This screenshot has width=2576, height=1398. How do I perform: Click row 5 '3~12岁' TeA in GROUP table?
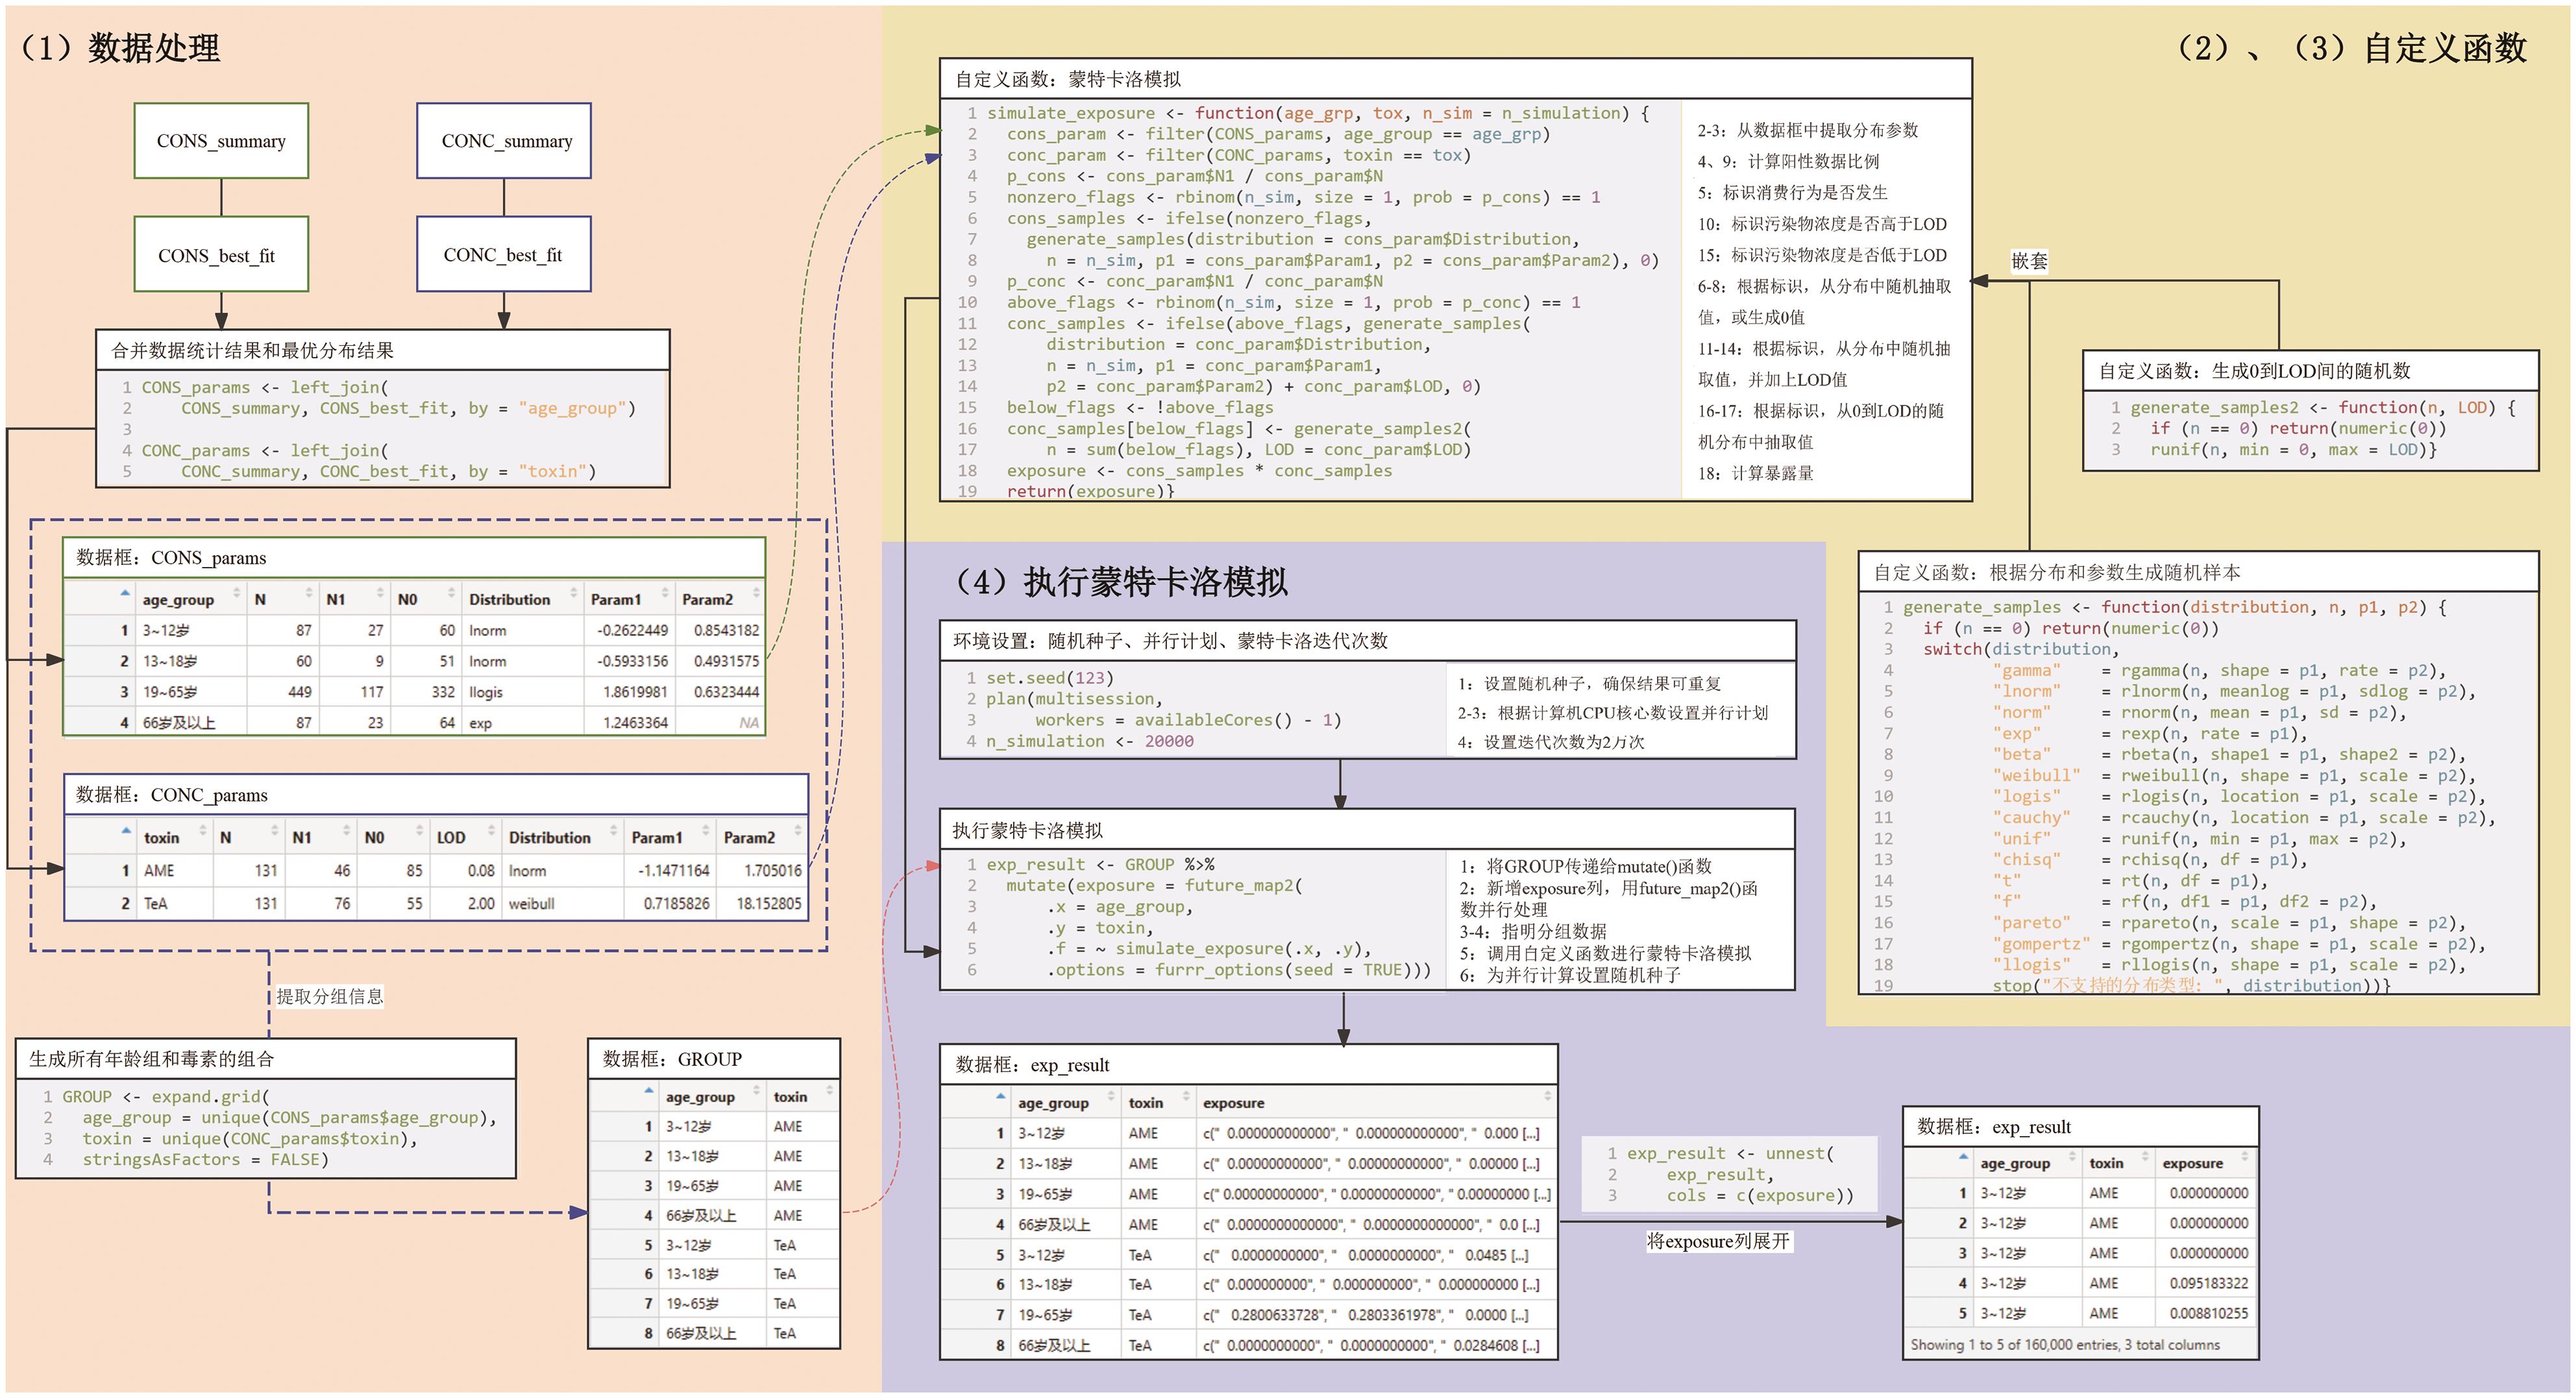pyautogui.click(x=714, y=1245)
